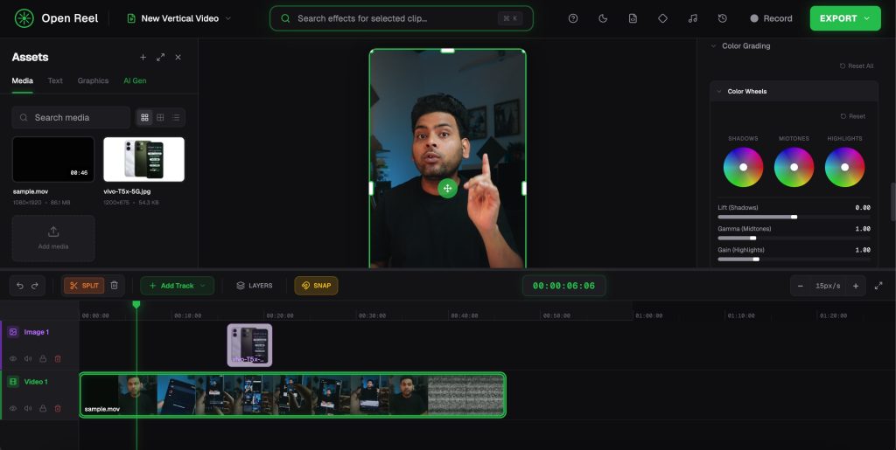Open the EXPORT dropdown button

coord(844,18)
